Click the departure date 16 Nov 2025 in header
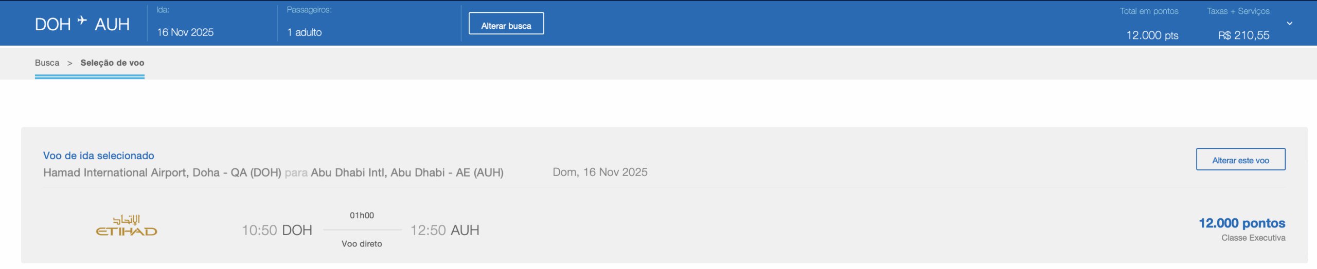This screenshot has height=269, width=1317. (x=185, y=32)
